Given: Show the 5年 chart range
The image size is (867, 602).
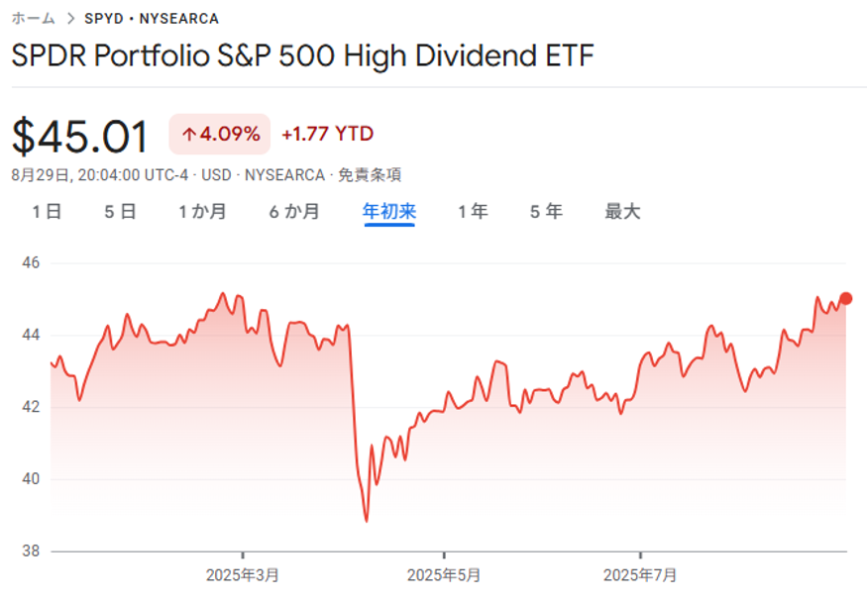Looking at the screenshot, I should pos(546,211).
